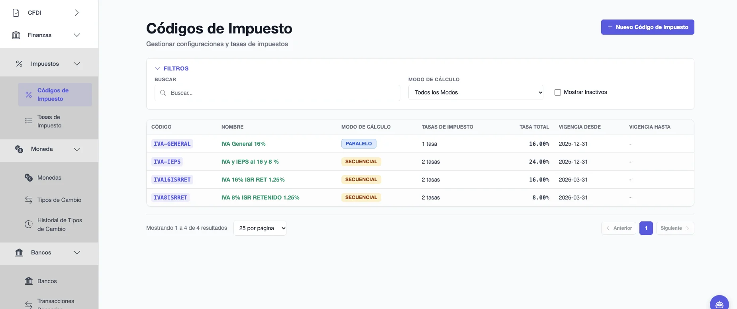This screenshot has width=737, height=309.
Task: Open Tasas de Impuesto menu item
Action: (x=55, y=121)
